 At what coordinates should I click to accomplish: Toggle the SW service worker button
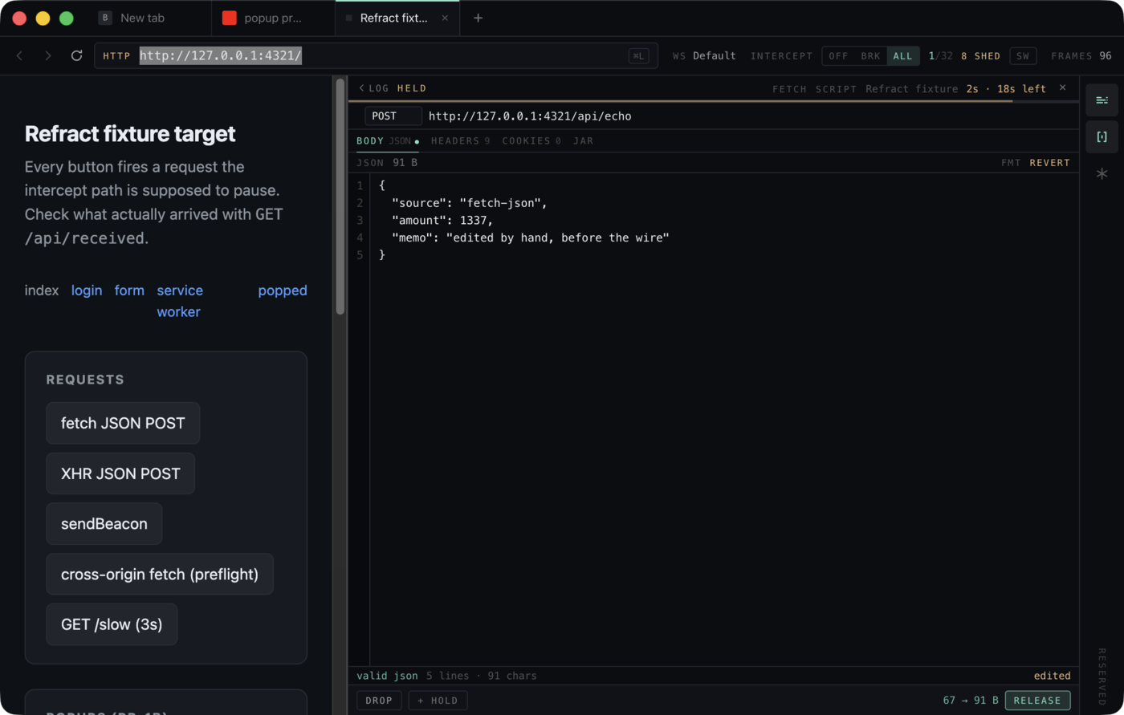point(1023,56)
